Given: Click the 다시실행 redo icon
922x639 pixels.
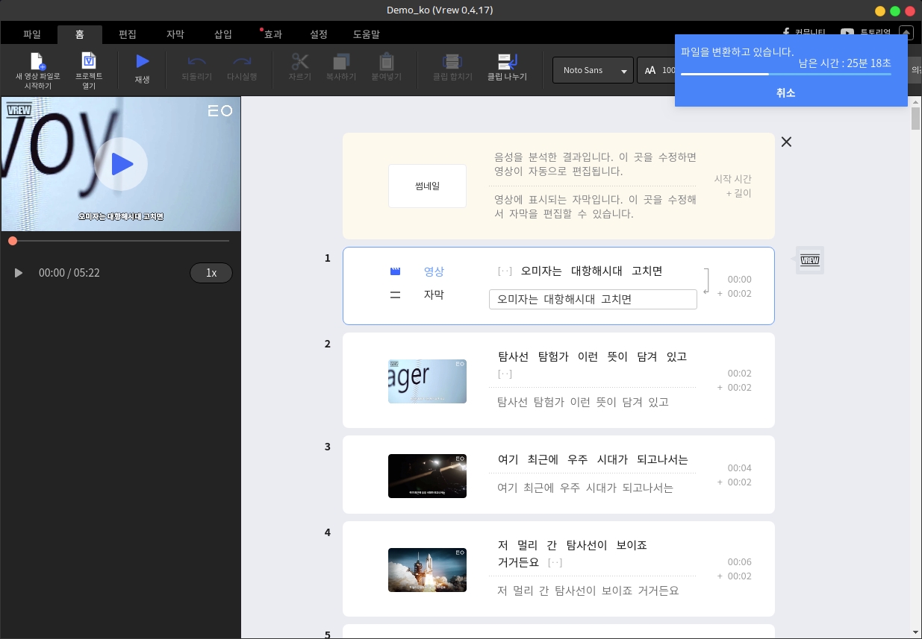Looking at the screenshot, I should [242, 62].
